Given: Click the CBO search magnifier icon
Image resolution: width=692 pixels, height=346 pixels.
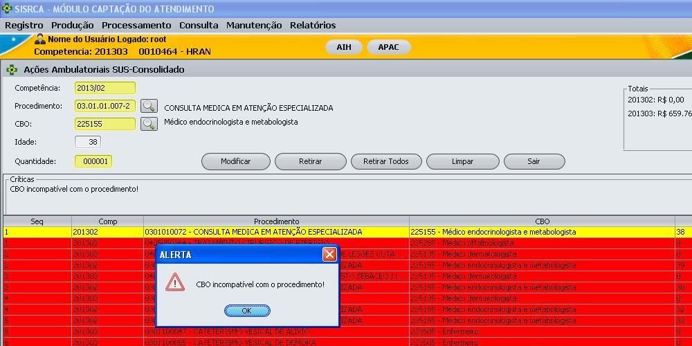Looking at the screenshot, I should click(149, 124).
